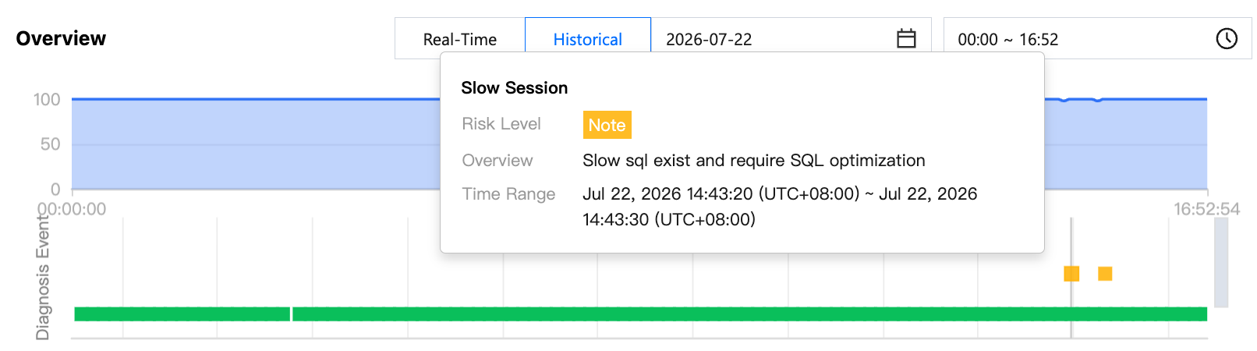The height and width of the screenshot is (351, 1257).
Task: Open the 00:00 ~ 16:52 time range selector
Action: coord(1097,39)
